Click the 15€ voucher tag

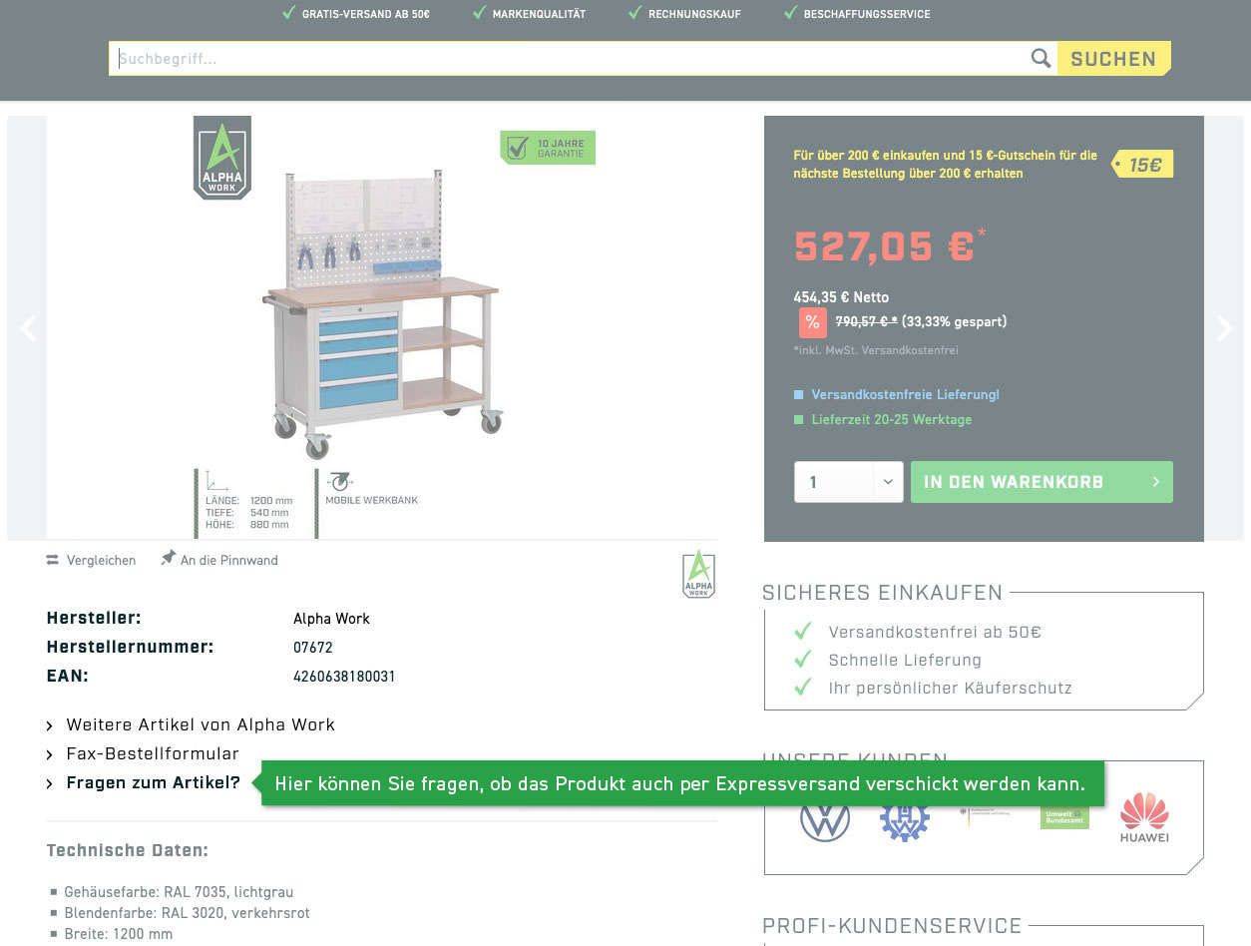[1143, 164]
